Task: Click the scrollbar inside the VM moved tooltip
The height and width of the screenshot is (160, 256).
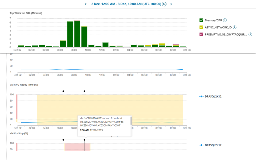Action: [131, 120]
